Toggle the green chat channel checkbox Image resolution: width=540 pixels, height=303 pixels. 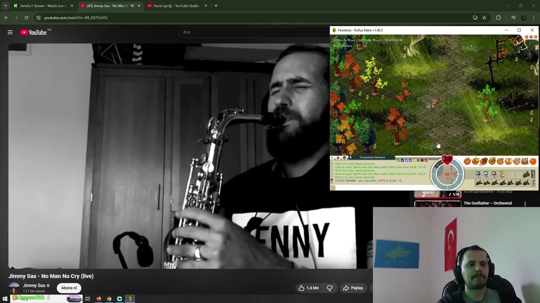(x=399, y=160)
